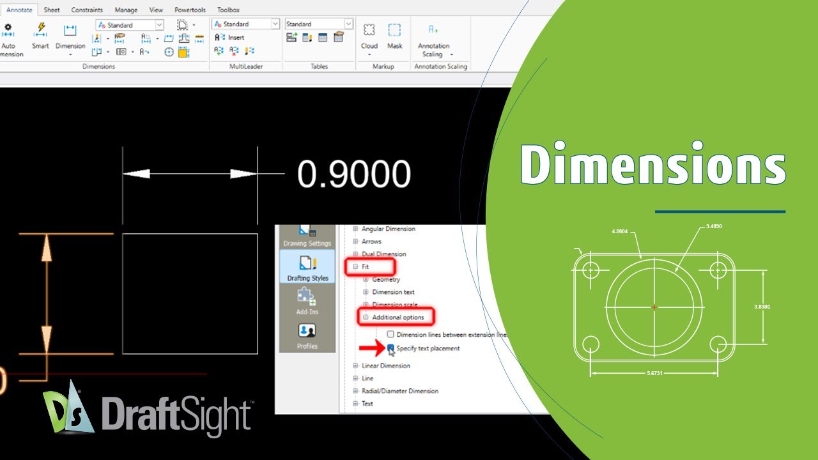The height and width of the screenshot is (460, 818).
Task: Expand the Text tree node
Action: click(356, 404)
